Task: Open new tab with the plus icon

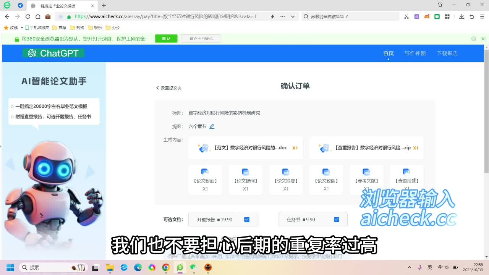Action: tap(104, 5)
